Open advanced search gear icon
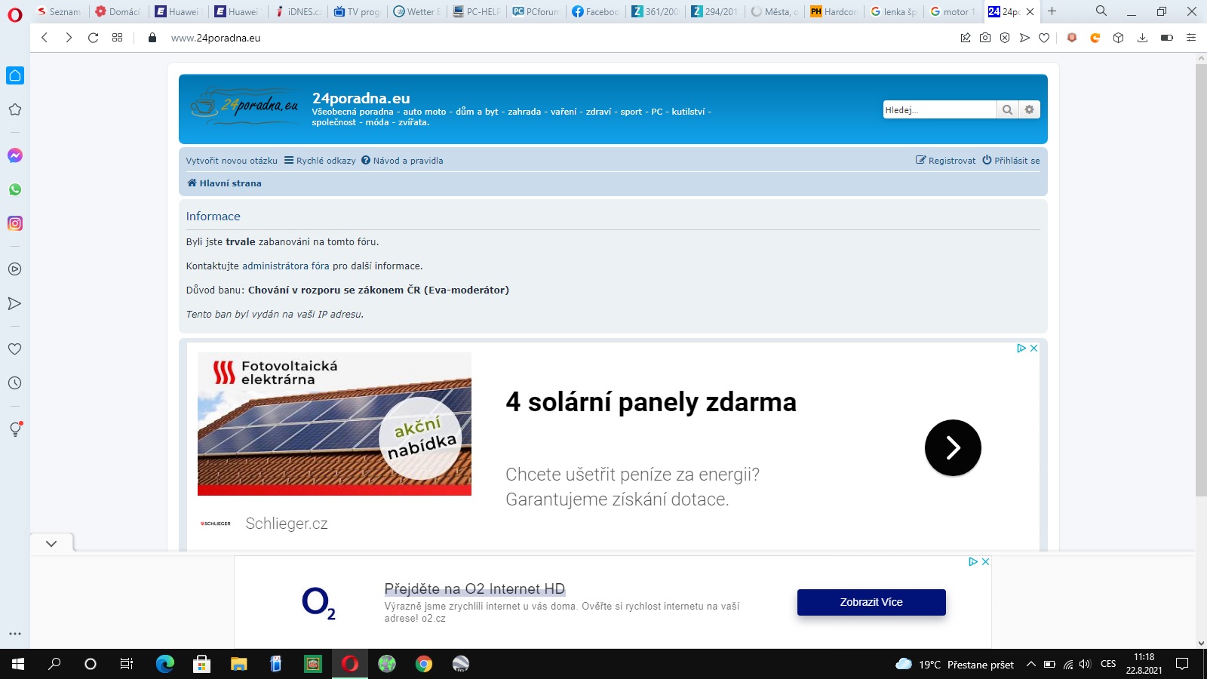Image resolution: width=1207 pixels, height=679 pixels. click(x=1029, y=110)
